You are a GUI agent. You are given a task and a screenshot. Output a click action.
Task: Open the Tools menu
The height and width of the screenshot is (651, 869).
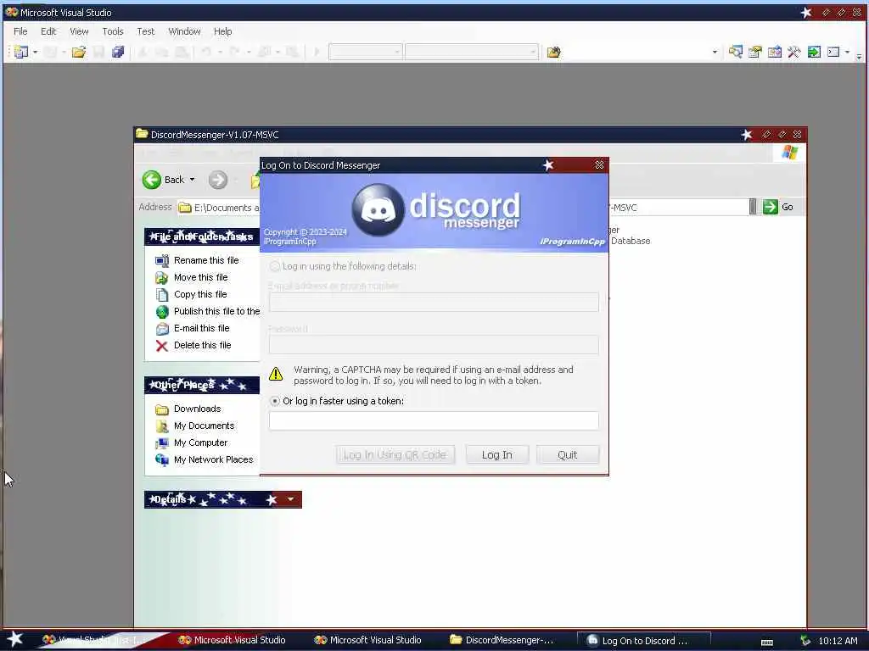[x=113, y=31]
